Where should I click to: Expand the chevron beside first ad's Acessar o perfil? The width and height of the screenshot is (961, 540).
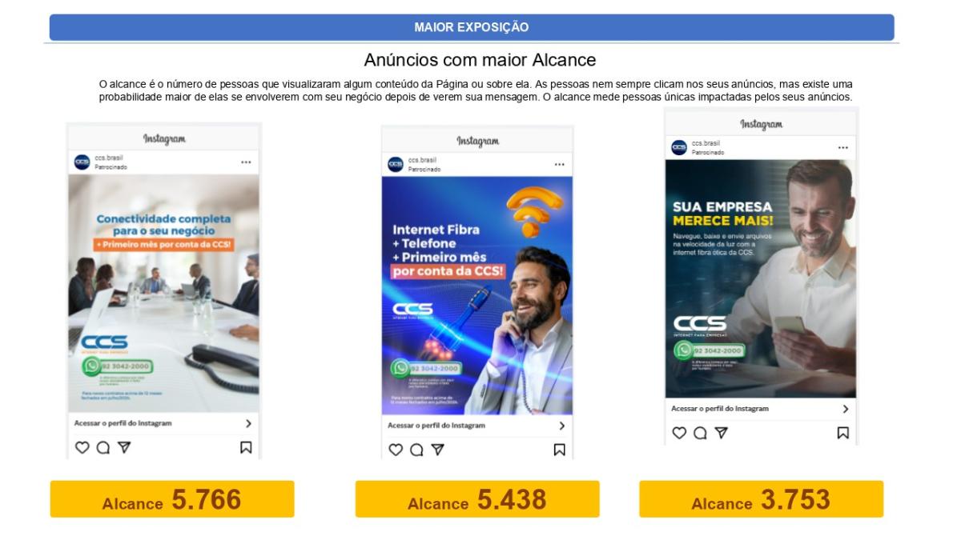(x=248, y=423)
